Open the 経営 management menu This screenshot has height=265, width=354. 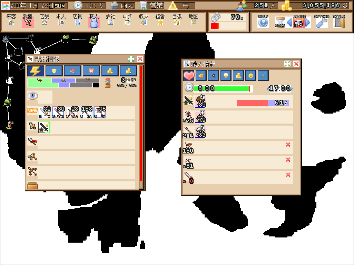pos(160,20)
